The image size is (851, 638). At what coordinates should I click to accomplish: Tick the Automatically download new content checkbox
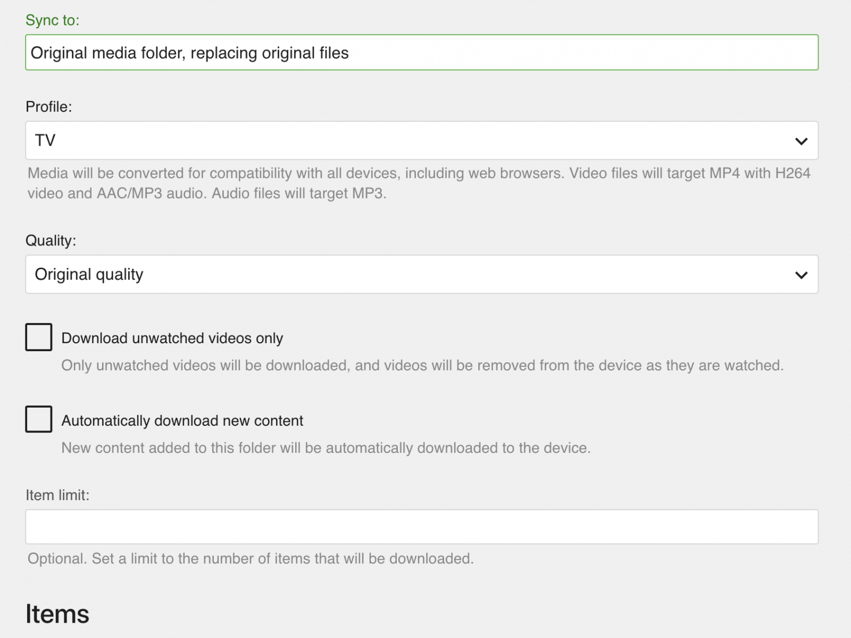39,419
